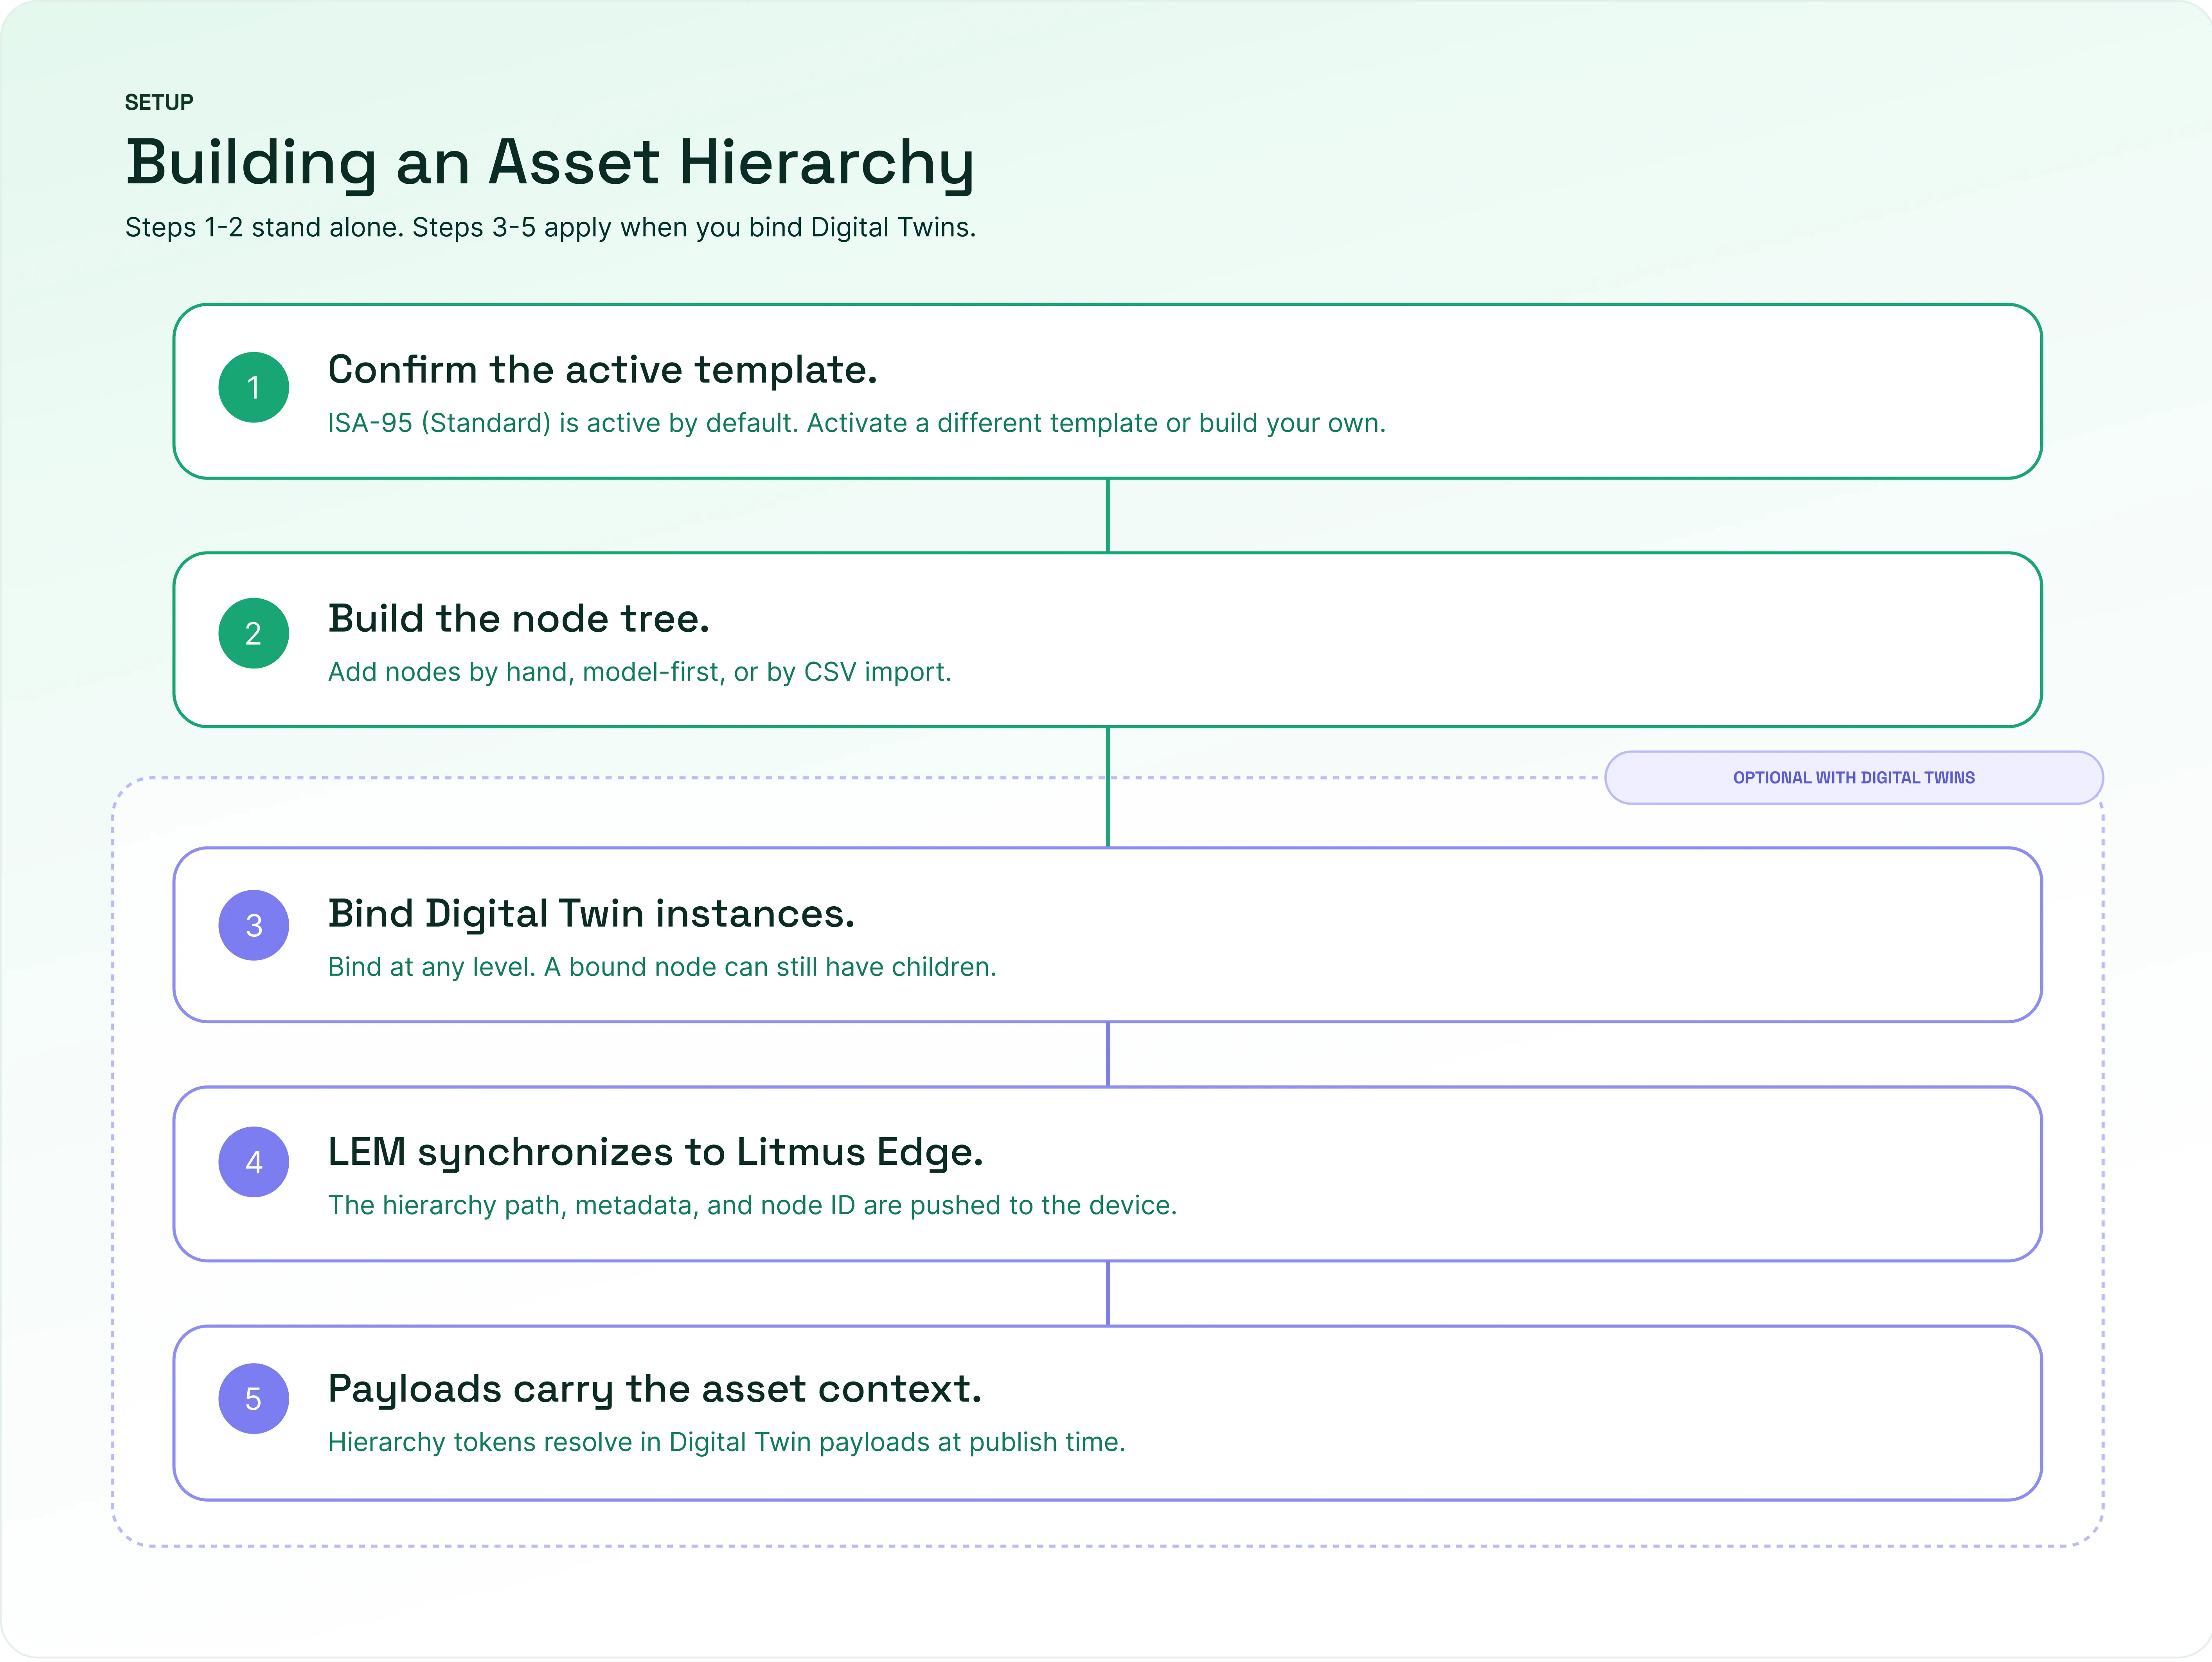Select the 'Optional with Digital Twins' badge
The width and height of the screenshot is (2212, 1662).
click(1854, 778)
